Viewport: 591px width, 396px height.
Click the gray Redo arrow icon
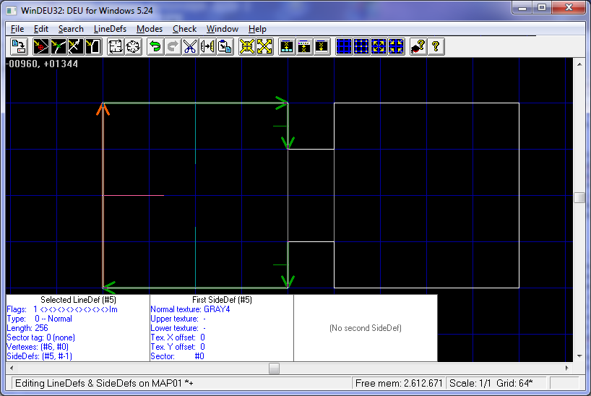[172, 47]
